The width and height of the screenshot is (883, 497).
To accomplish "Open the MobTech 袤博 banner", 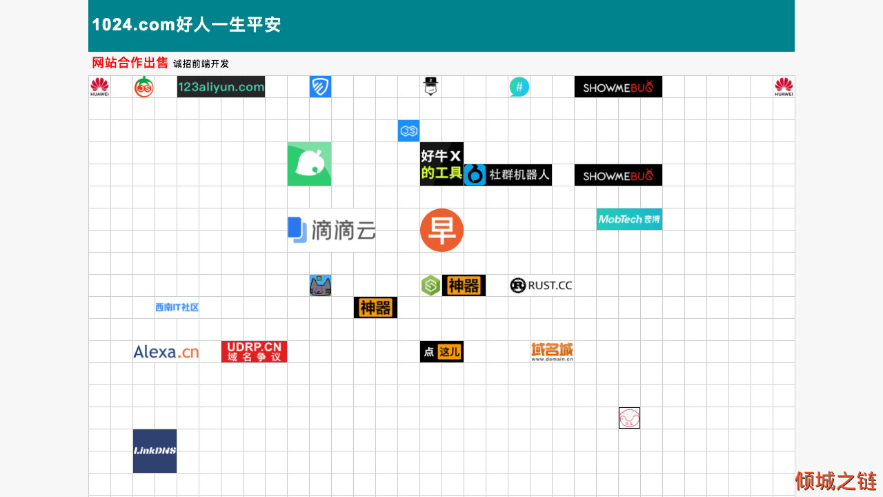I will point(629,220).
